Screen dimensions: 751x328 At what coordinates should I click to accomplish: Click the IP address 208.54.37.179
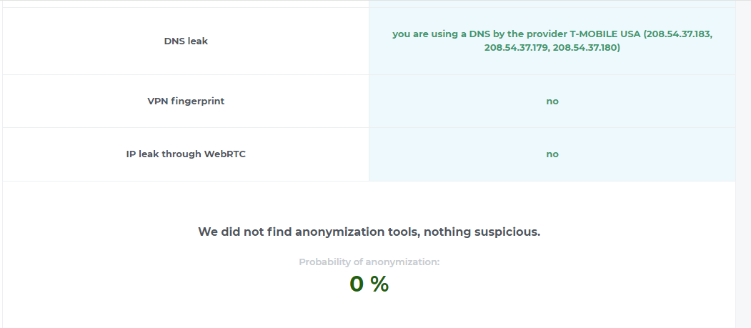coord(517,48)
